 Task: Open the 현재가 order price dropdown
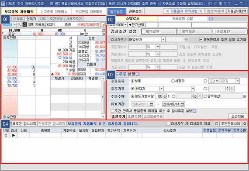[161, 89]
